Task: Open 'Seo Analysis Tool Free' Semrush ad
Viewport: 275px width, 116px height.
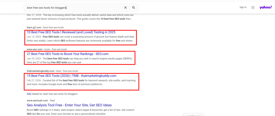Action: coord(69,105)
